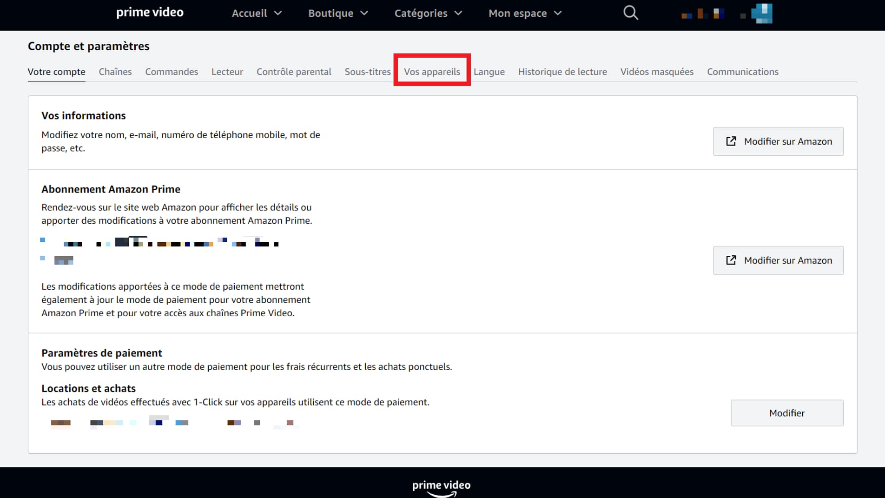Open the Vidéos masquées tab
The width and height of the screenshot is (885, 498).
tap(657, 72)
